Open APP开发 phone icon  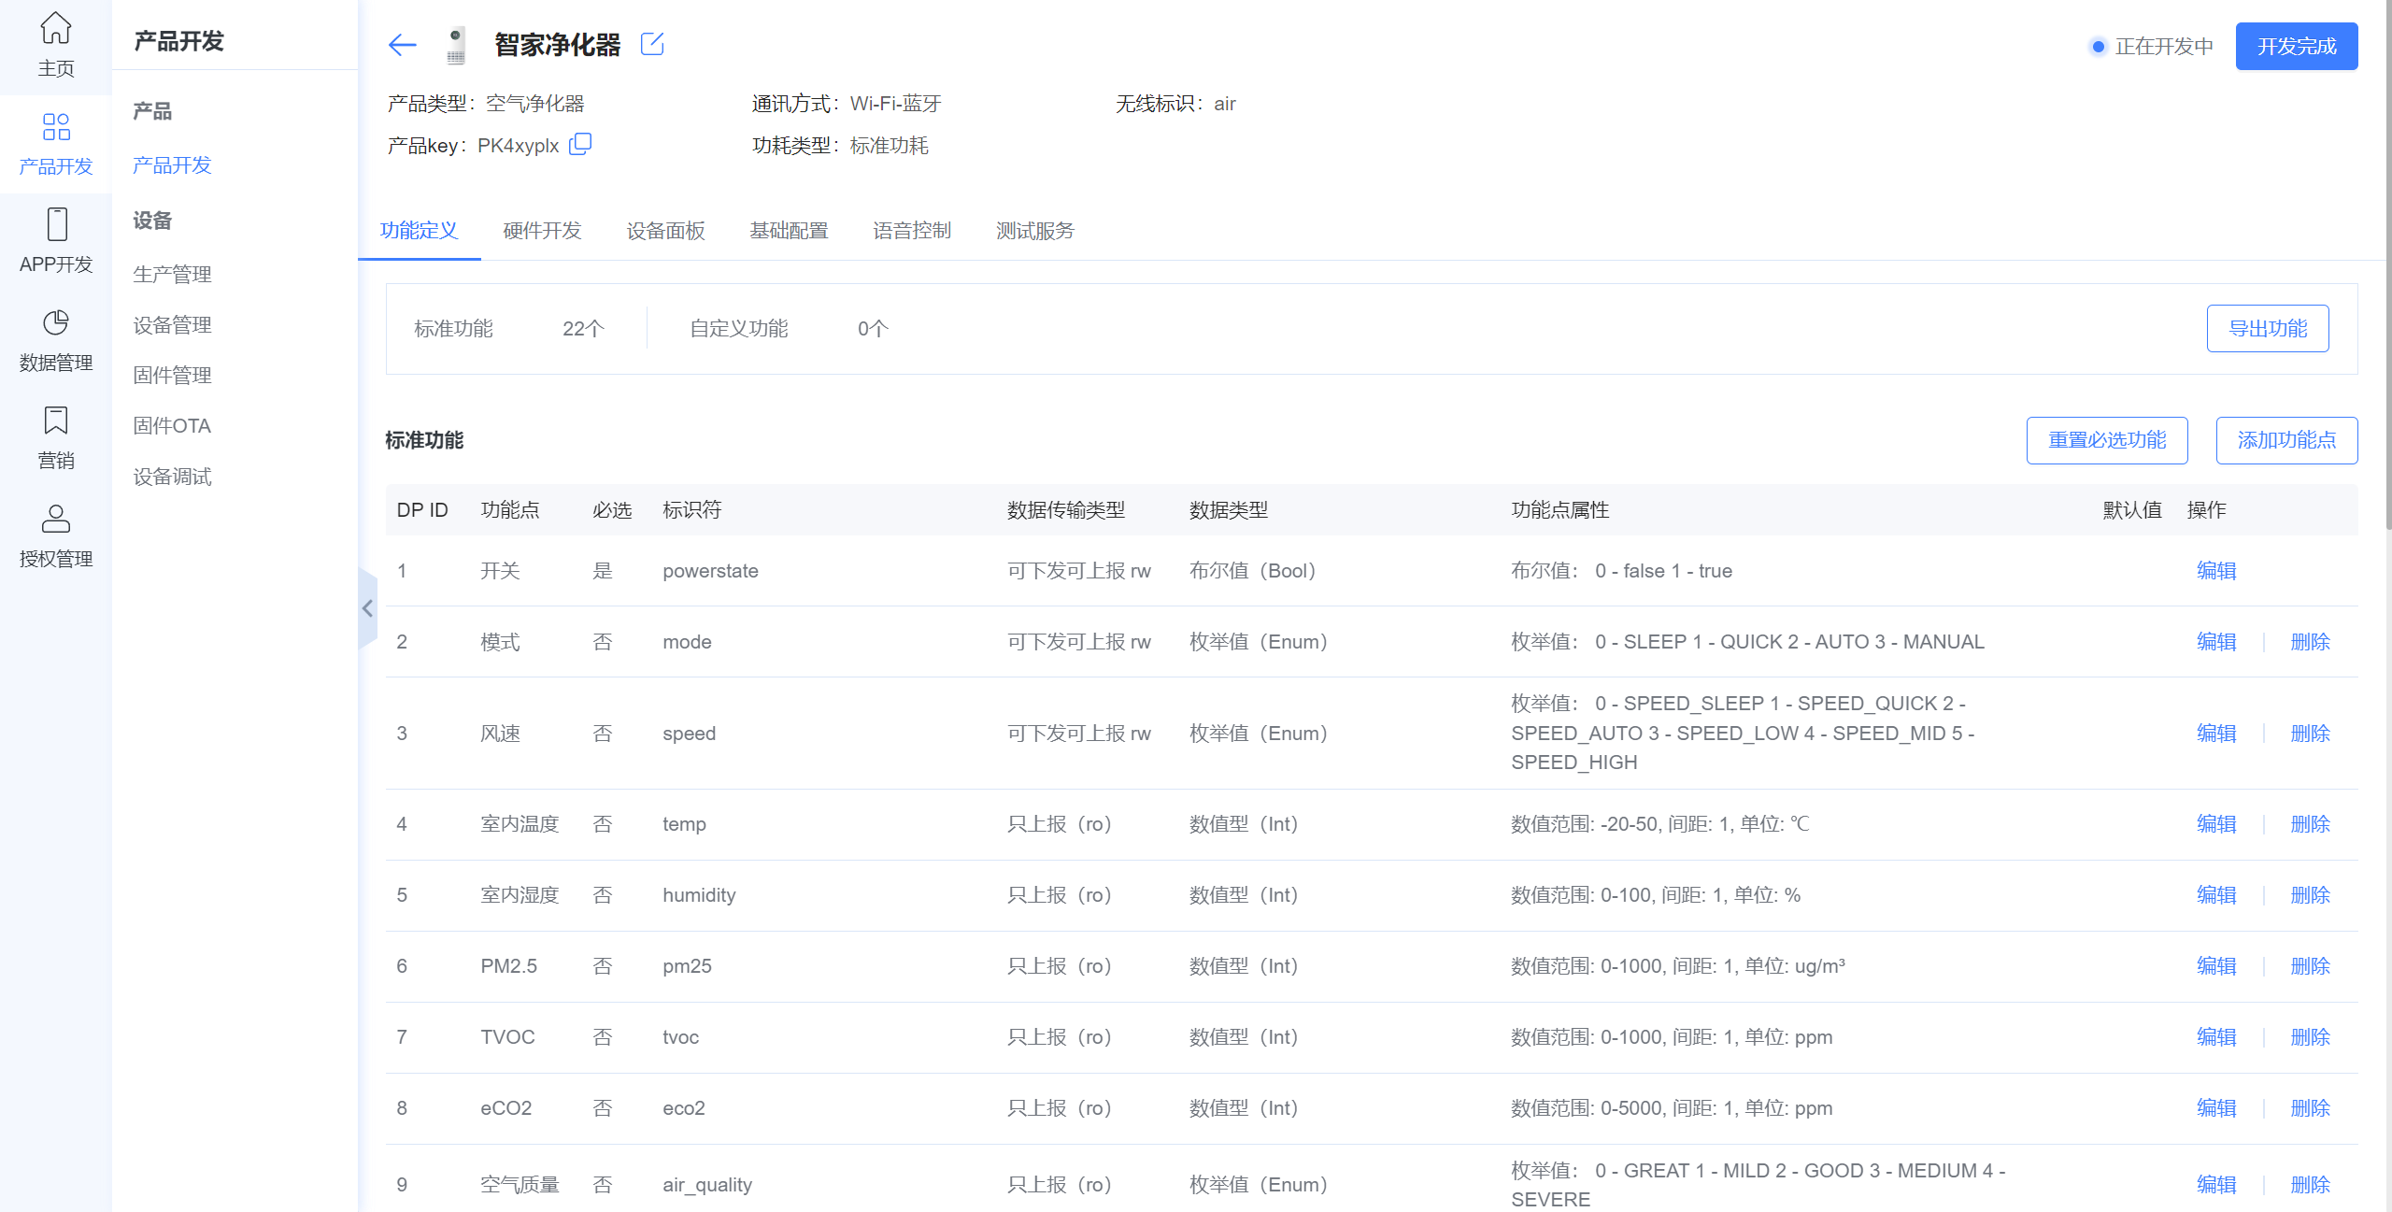pos(56,224)
